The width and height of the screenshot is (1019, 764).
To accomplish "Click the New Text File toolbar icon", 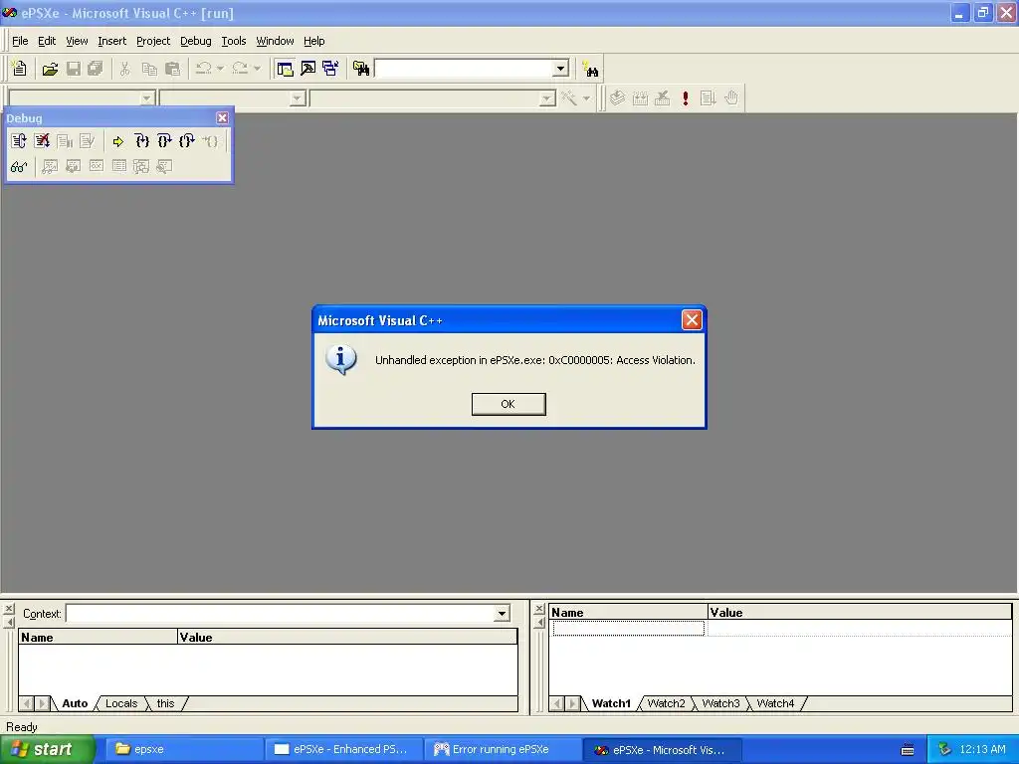I will [x=20, y=69].
